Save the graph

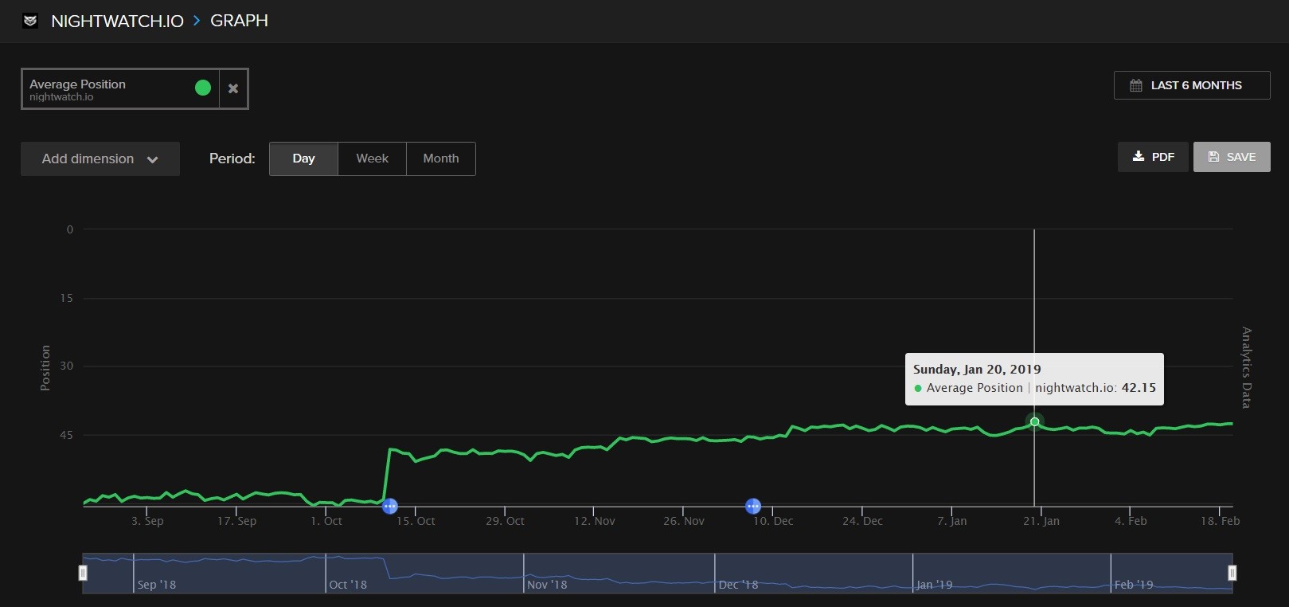1231,157
